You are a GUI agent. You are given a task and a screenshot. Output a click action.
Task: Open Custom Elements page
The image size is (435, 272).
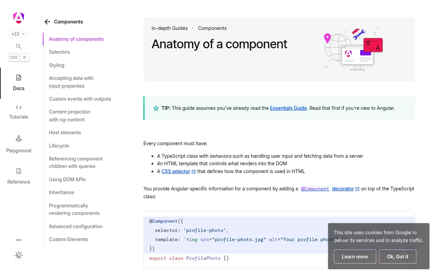[x=68, y=239]
